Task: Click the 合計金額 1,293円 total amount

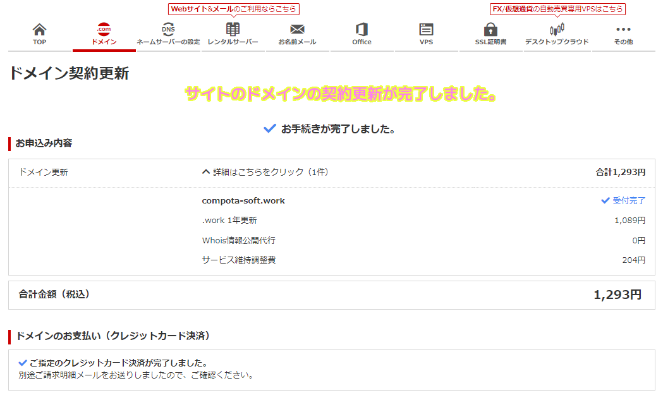Action: (x=617, y=295)
